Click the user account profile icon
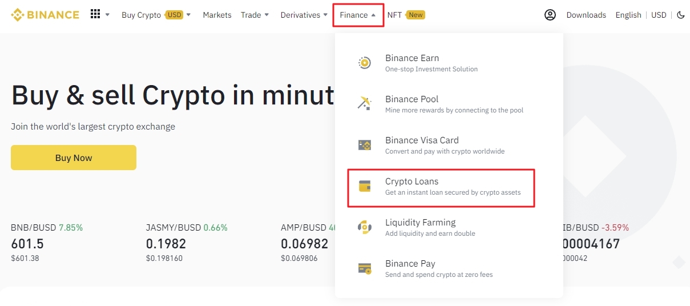690x306 pixels. (x=550, y=15)
